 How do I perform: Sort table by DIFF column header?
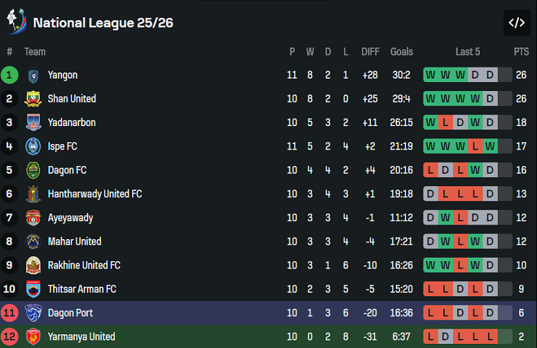[370, 52]
